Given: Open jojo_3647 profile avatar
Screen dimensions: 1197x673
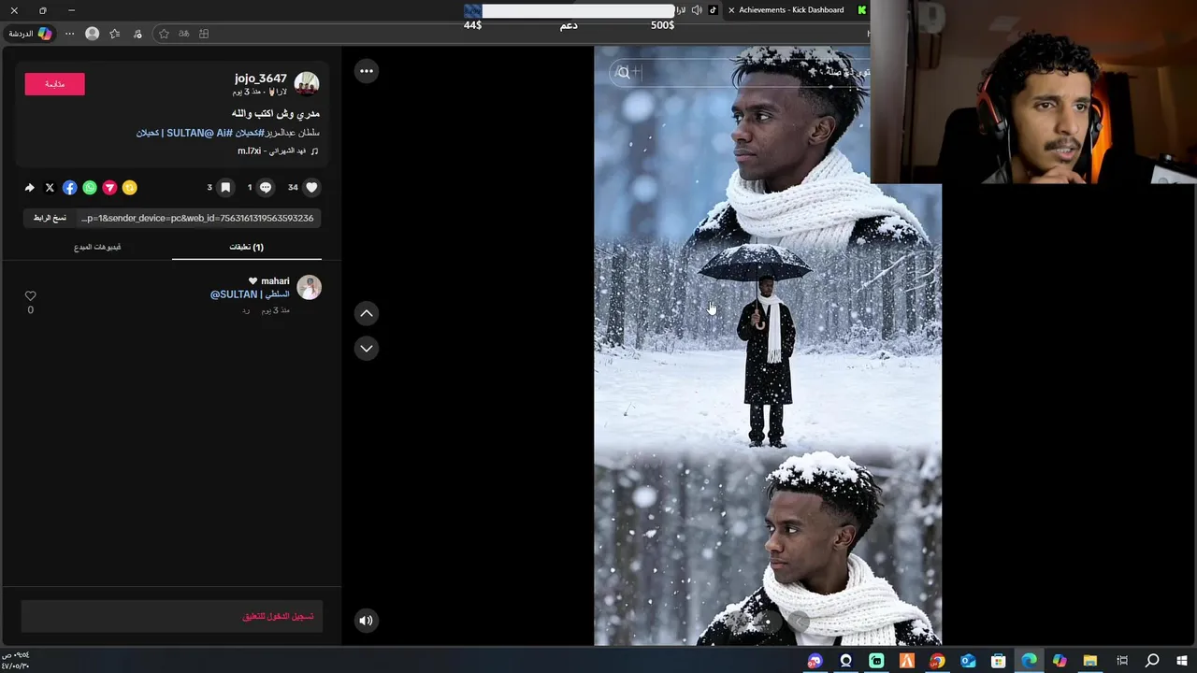Looking at the screenshot, I should click(307, 84).
